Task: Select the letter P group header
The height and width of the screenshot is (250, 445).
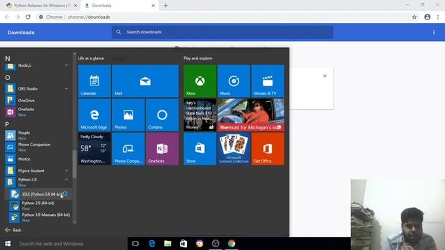Action: click(7, 124)
